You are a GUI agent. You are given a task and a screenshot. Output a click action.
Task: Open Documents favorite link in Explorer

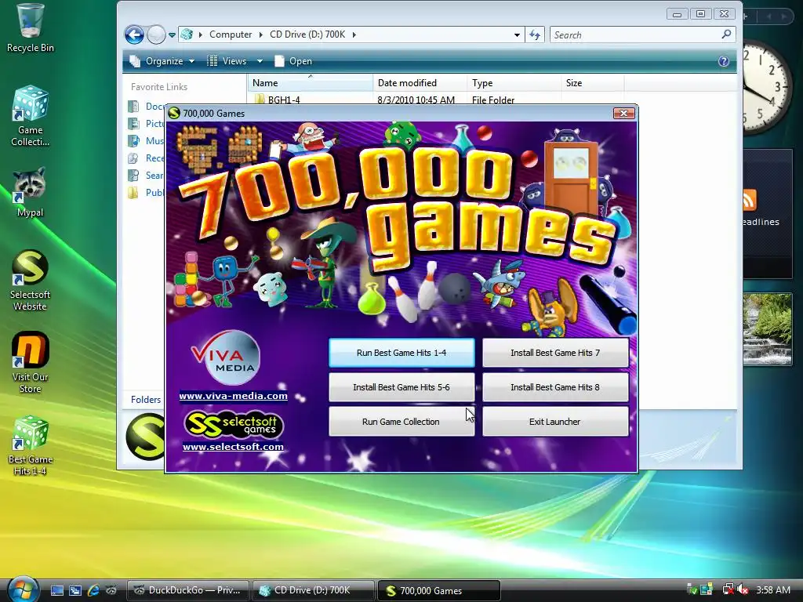pyautogui.click(x=147, y=107)
